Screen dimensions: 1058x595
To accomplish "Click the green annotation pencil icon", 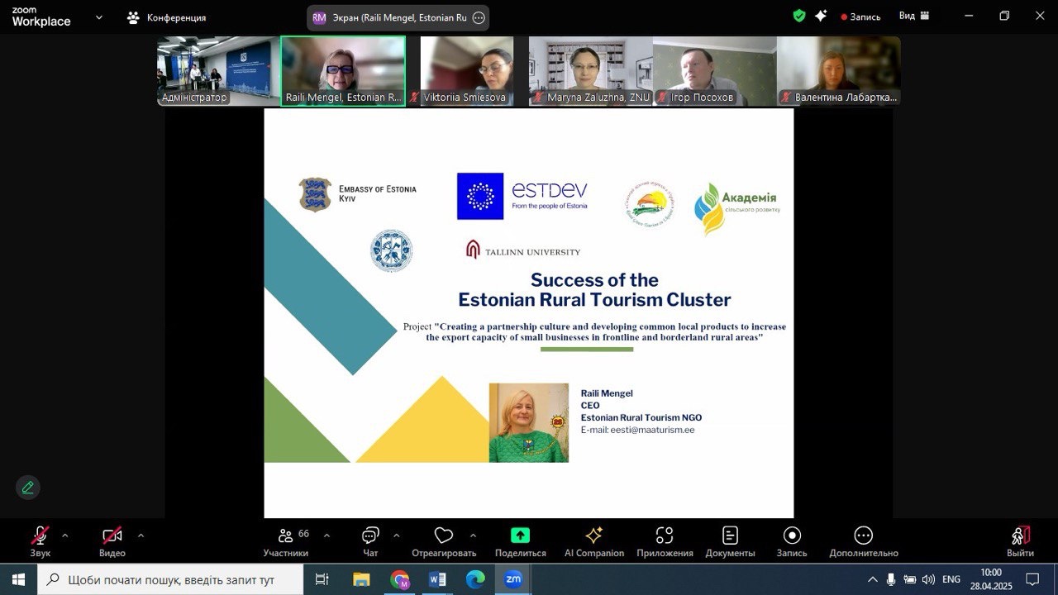I will 28,488.
